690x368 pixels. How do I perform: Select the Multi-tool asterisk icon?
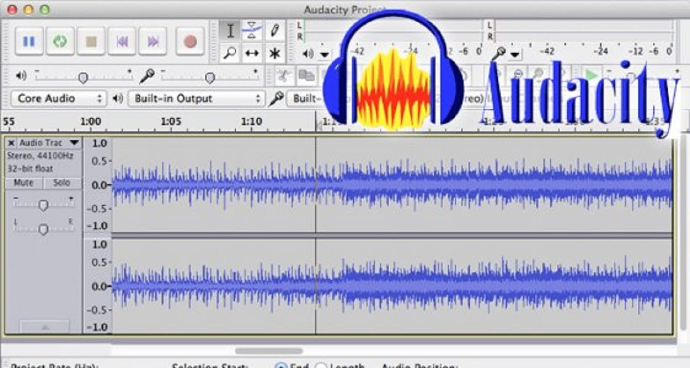click(275, 53)
